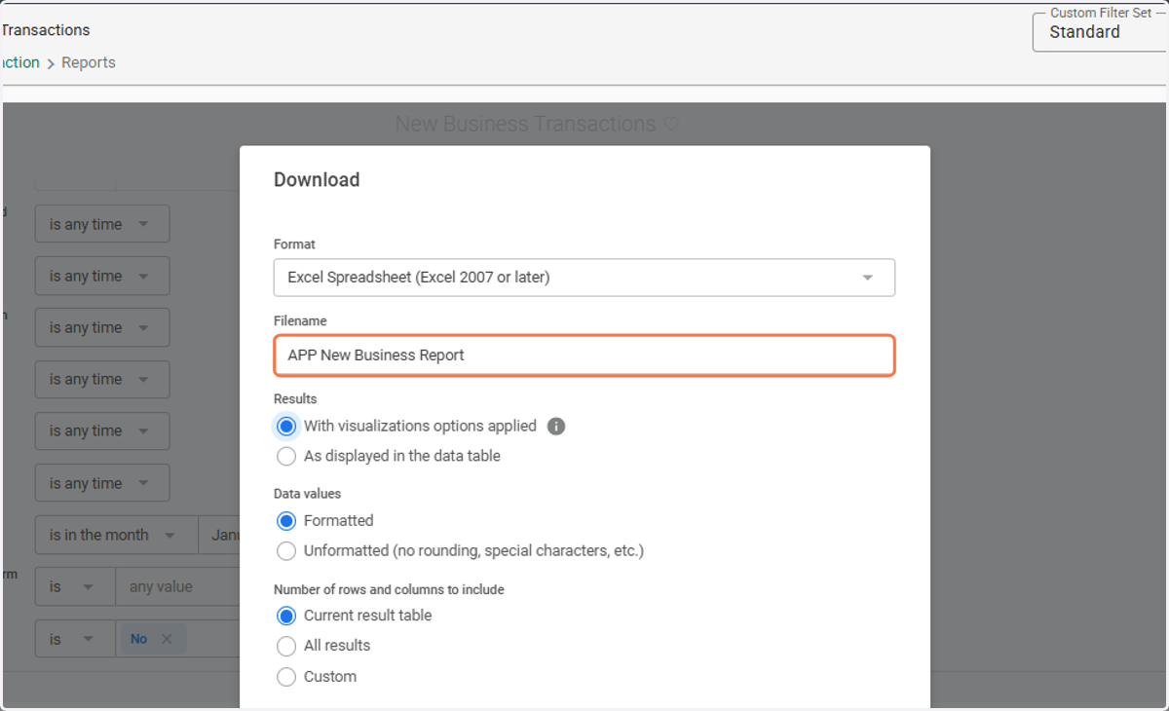Image resolution: width=1169 pixels, height=711 pixels.
Task: Open 'is' dropdown beside the No chip
Action: coord(75,639)
